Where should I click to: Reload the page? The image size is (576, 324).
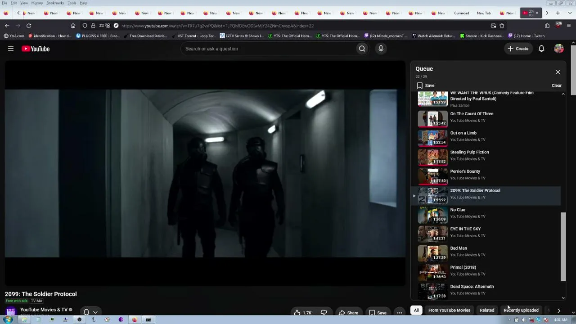point(29,26)
